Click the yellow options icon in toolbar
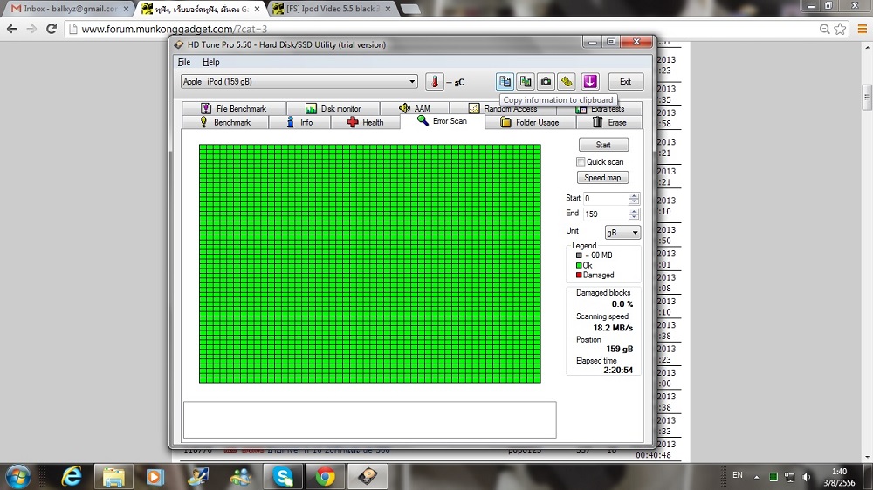This screenshot has height=490, width=873. pos(567,81)
